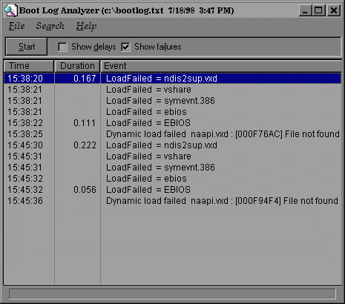The width and height of the screenshot is (345, 304).
Task: Maximize the Boot Log Analyzer window
Action: pos(318,10)
